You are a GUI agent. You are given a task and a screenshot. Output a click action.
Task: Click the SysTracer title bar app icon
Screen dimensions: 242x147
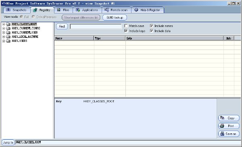4,3
